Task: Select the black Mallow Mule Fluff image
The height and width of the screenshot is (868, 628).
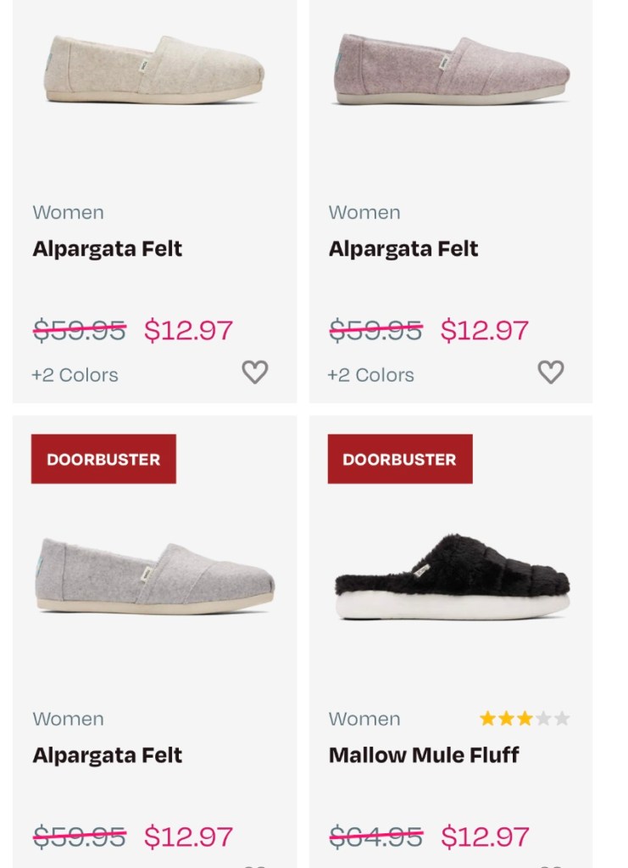Action: tap(451, 577)
